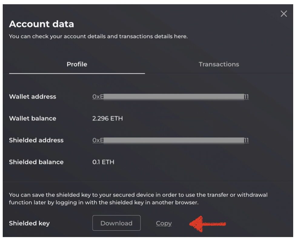Select the Profile tab
Viewport: 295px width, 241px height.
click(x=77, y=64)
